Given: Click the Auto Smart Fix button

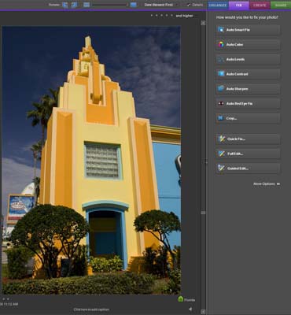Looking at the screenshot, I should point(248,30).
